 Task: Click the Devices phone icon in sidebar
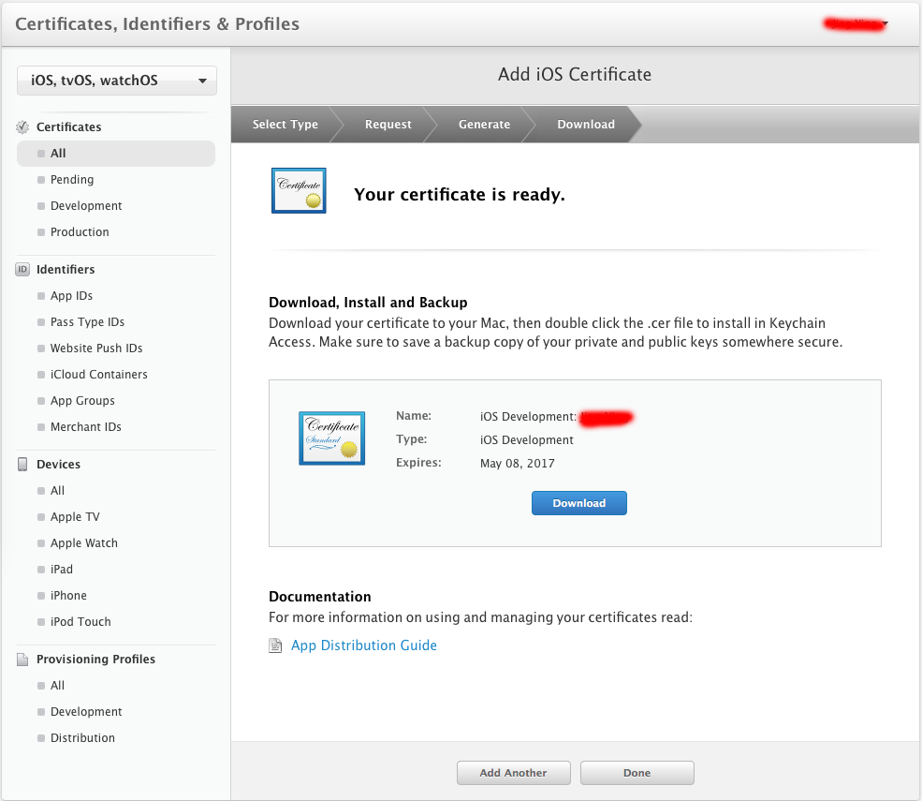pos(22,465)
